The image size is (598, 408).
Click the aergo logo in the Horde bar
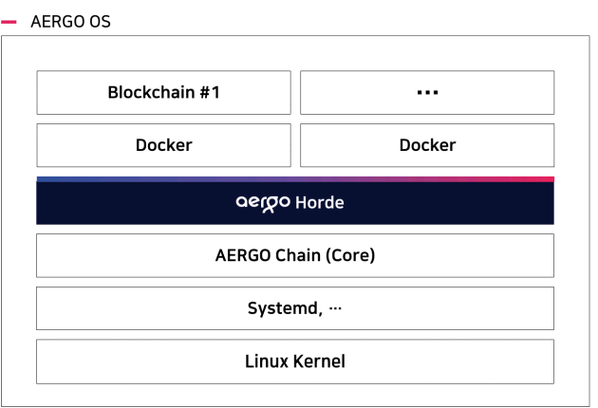pyautogui.click(x=263, y=202)
